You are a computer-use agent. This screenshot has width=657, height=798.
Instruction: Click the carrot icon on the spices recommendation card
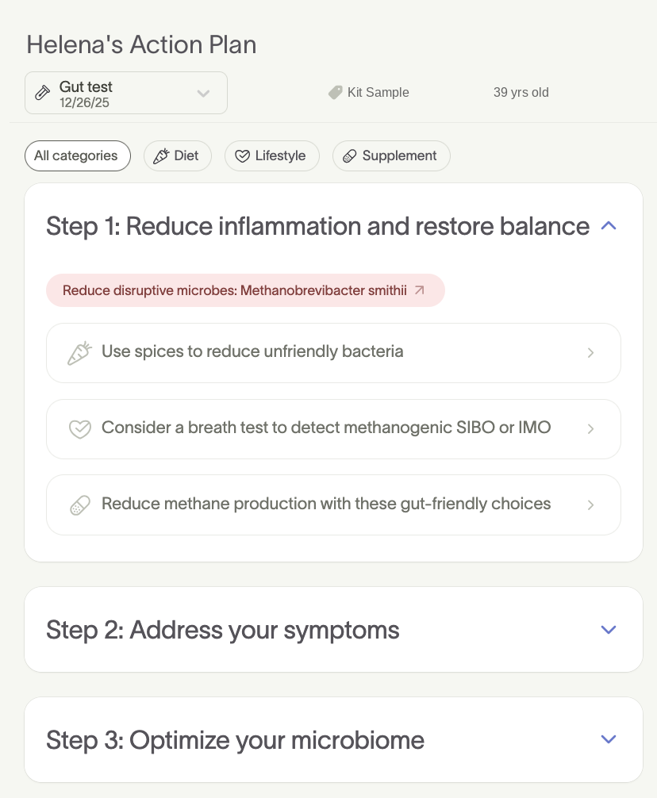click(79, 352)
